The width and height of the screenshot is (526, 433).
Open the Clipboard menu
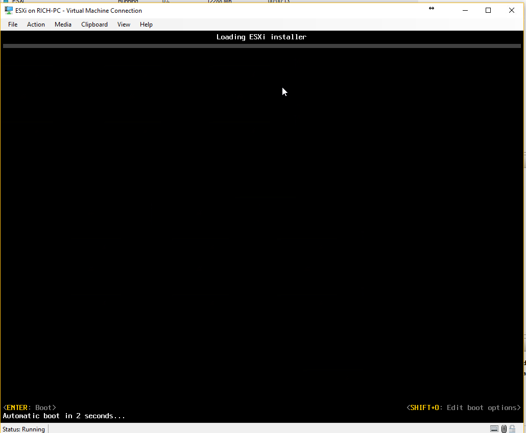point(94,25)
